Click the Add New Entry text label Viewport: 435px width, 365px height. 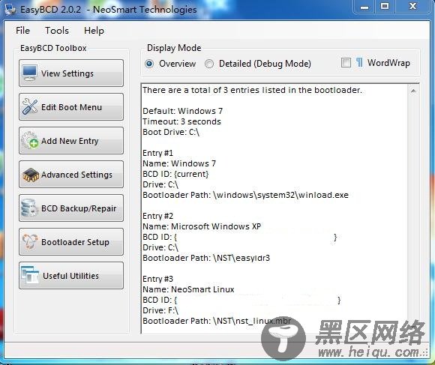click(70, 141)
